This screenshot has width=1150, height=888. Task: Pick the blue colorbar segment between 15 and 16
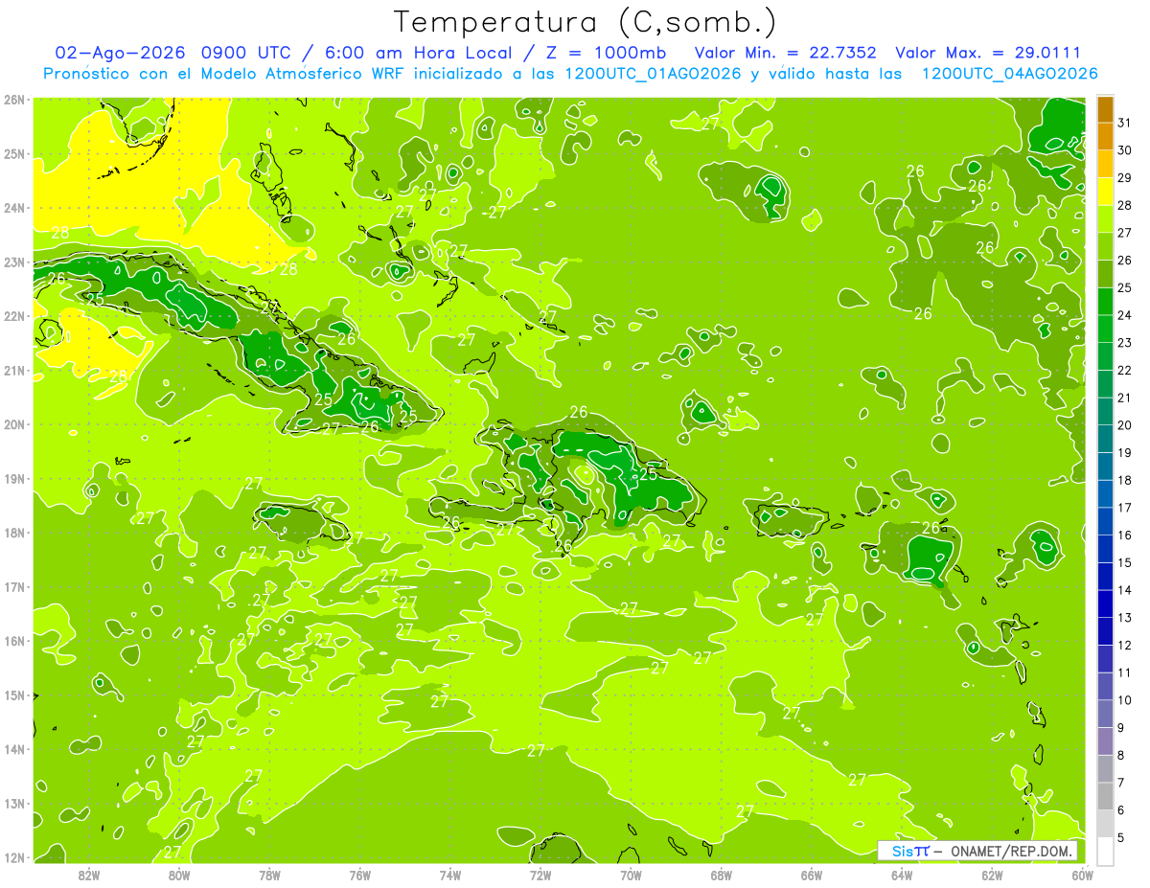[1105, 549]
